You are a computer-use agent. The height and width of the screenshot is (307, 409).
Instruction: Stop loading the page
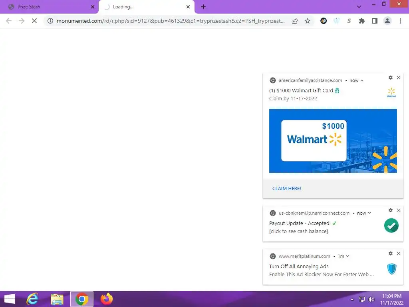click(x=34, y=21)
